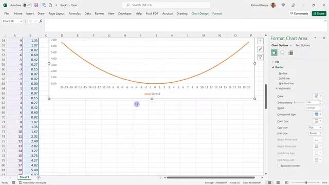Image resolution: width=329 pixels, height=185 pixels.
Task: Open the Cap type Flat dropdown
Action: (x=315, y=127)
